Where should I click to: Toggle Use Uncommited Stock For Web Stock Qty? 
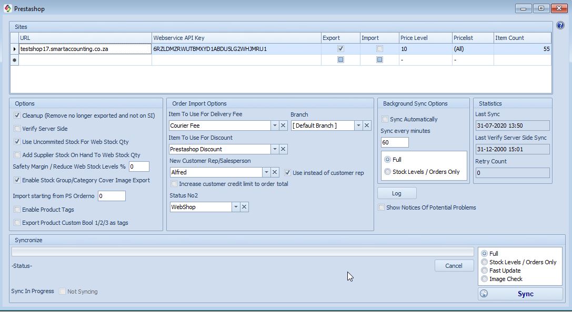point(17,142)
